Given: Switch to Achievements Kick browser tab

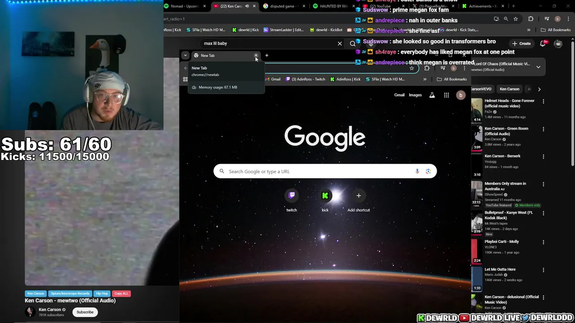Looking at the screenshot, I should (483, 6).
